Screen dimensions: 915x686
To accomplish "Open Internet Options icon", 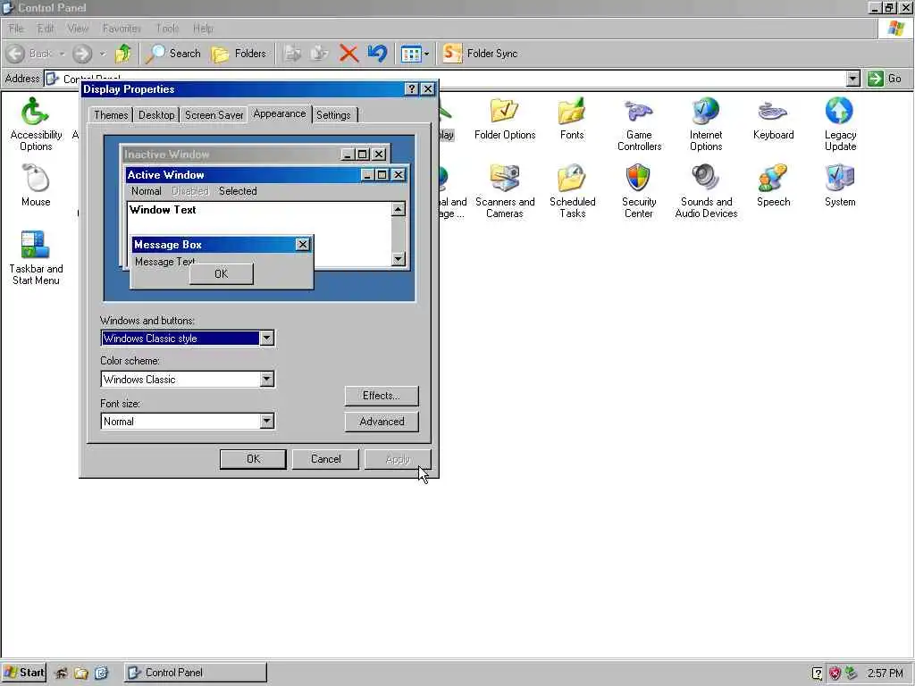I will [x=706, y=124].
